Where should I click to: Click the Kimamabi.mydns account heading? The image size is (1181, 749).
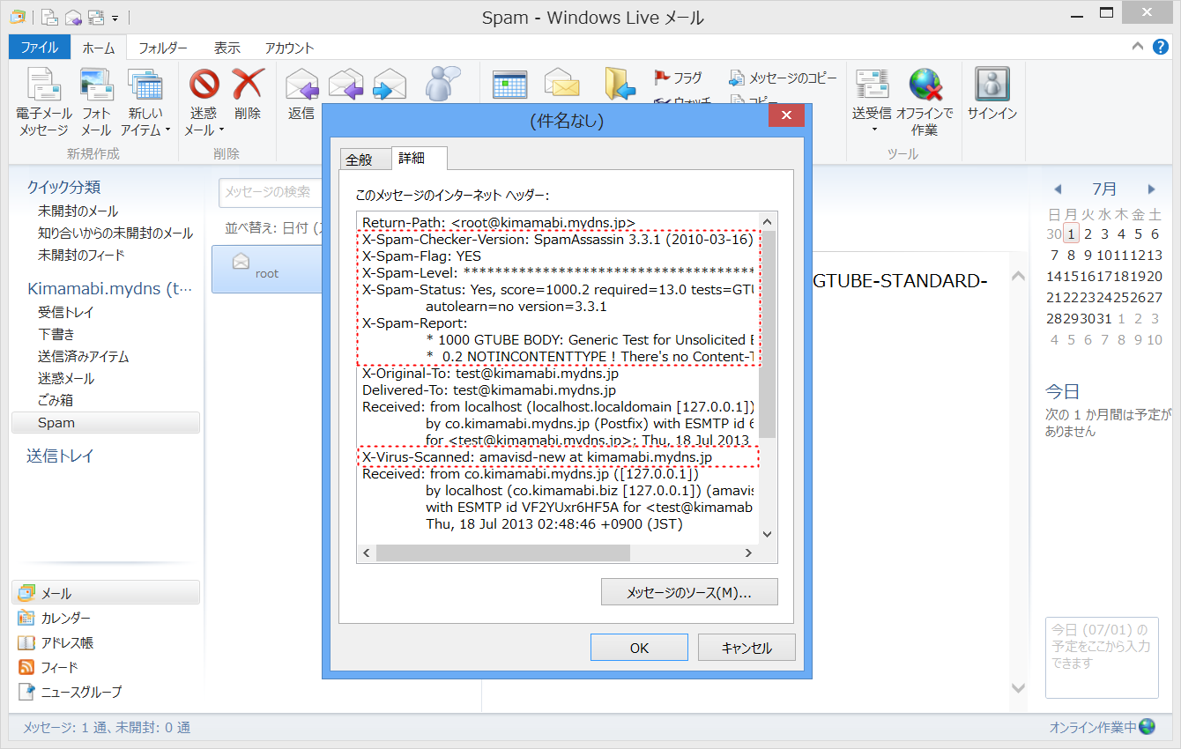pos(109,289)
